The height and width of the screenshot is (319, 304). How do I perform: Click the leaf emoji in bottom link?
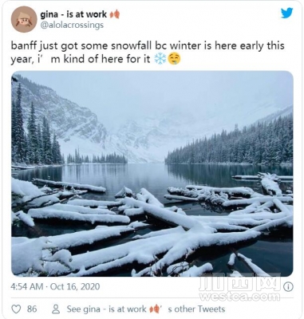tap(155, 309)
